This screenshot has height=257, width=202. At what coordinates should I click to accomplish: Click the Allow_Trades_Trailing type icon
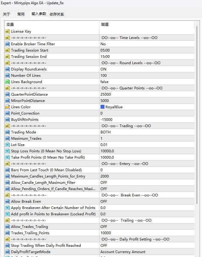(x=7, y=227)
